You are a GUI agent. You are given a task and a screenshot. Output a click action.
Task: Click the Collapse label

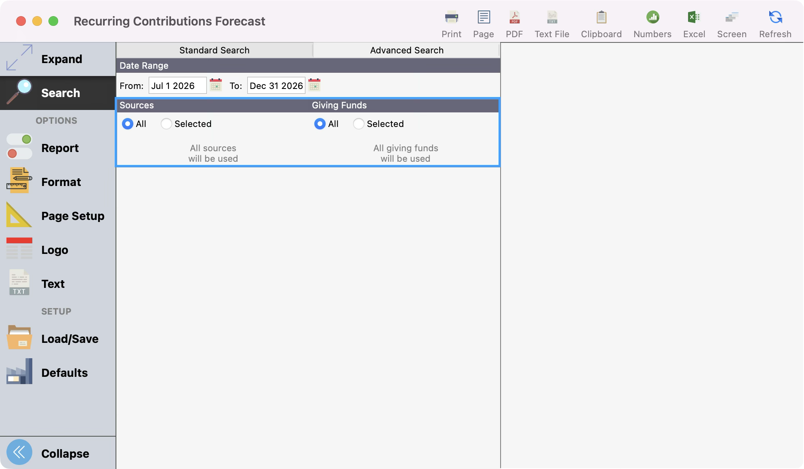(65, 454)
